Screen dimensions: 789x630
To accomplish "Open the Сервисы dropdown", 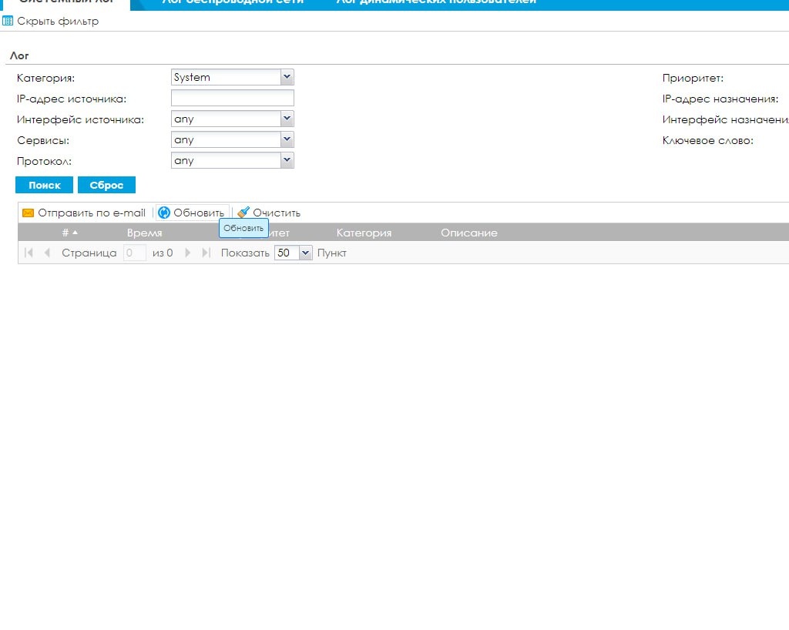I will pos(287,139).
